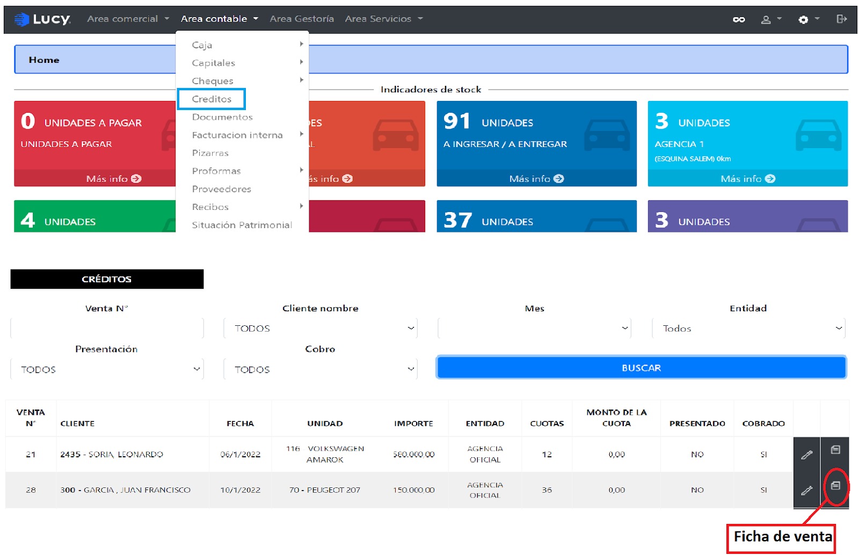Screen dimensions: 859x555
Task: Open the Mes dropdown
Action: point(534,328)
